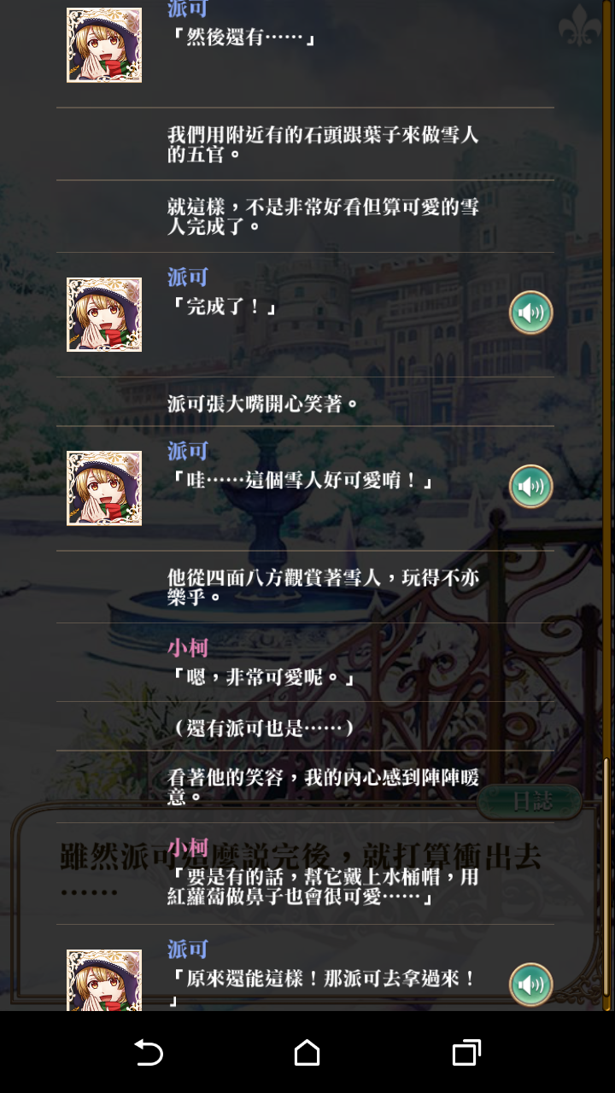The height and width of the screenshot is (1093, 615).
Task: Tap the pink 小柯 name above 「嗯,非常可愛呢。」
Action: [x=188, y=647]
